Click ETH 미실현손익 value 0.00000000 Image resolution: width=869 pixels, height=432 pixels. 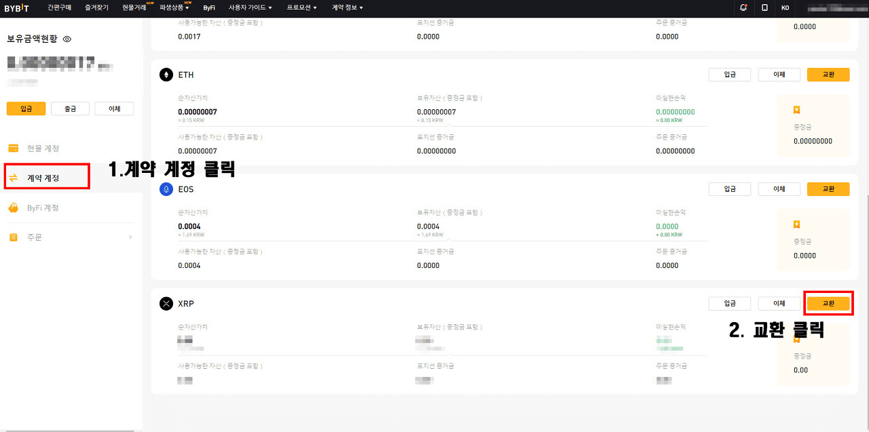(676, 112)
